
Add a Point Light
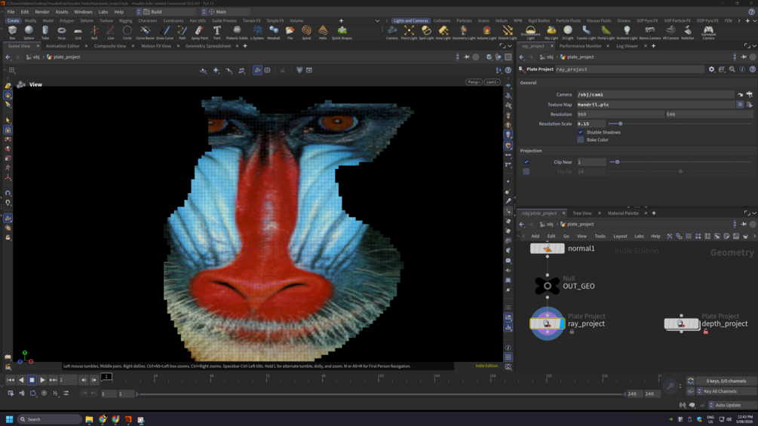point(409,32)
